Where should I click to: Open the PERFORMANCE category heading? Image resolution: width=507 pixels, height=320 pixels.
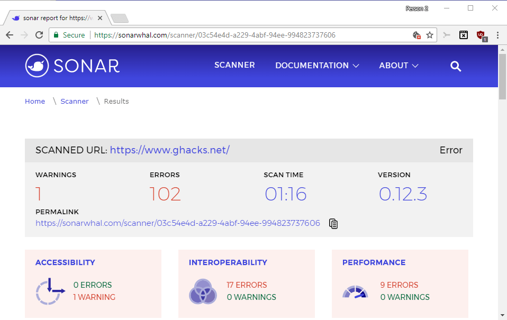click(374, 262)
